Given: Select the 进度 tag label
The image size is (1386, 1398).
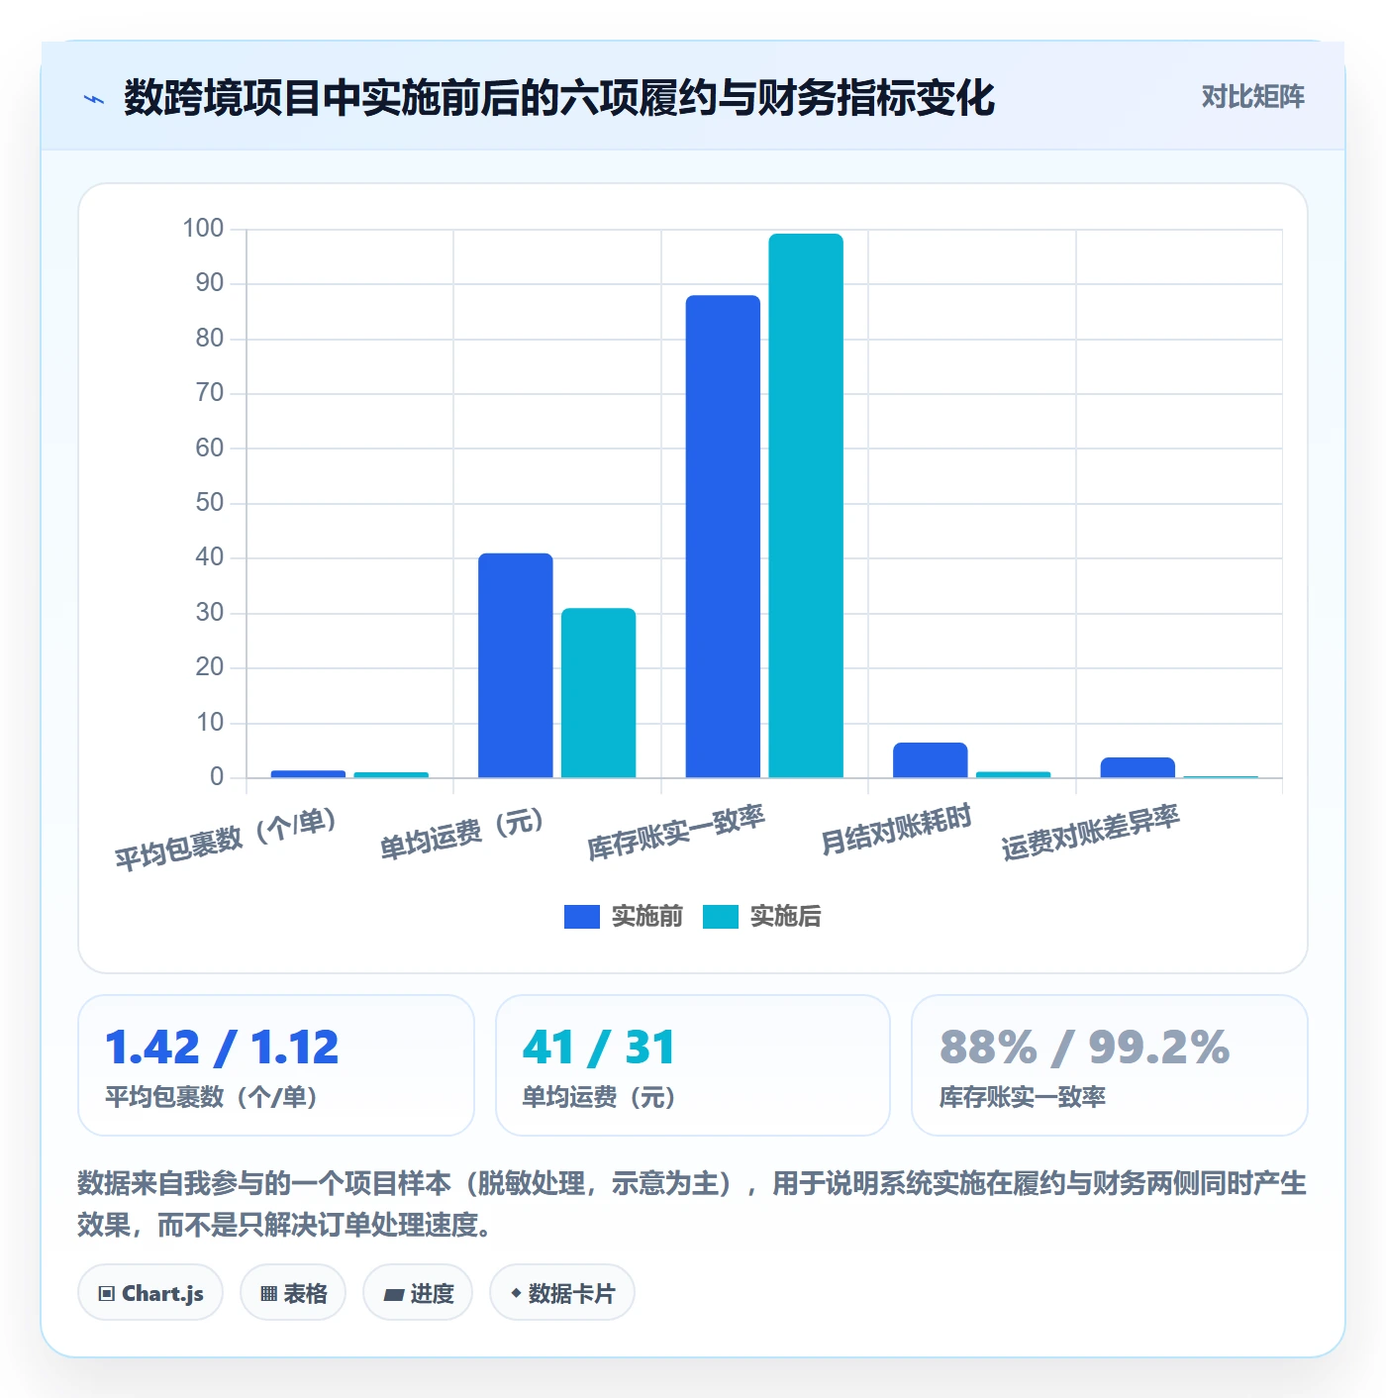Looking at the screenshot, I should coord(432,1293).
